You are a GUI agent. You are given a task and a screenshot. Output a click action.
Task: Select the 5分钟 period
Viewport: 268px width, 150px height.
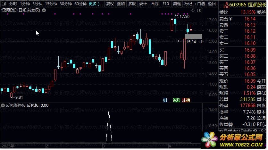pos(37,4)
